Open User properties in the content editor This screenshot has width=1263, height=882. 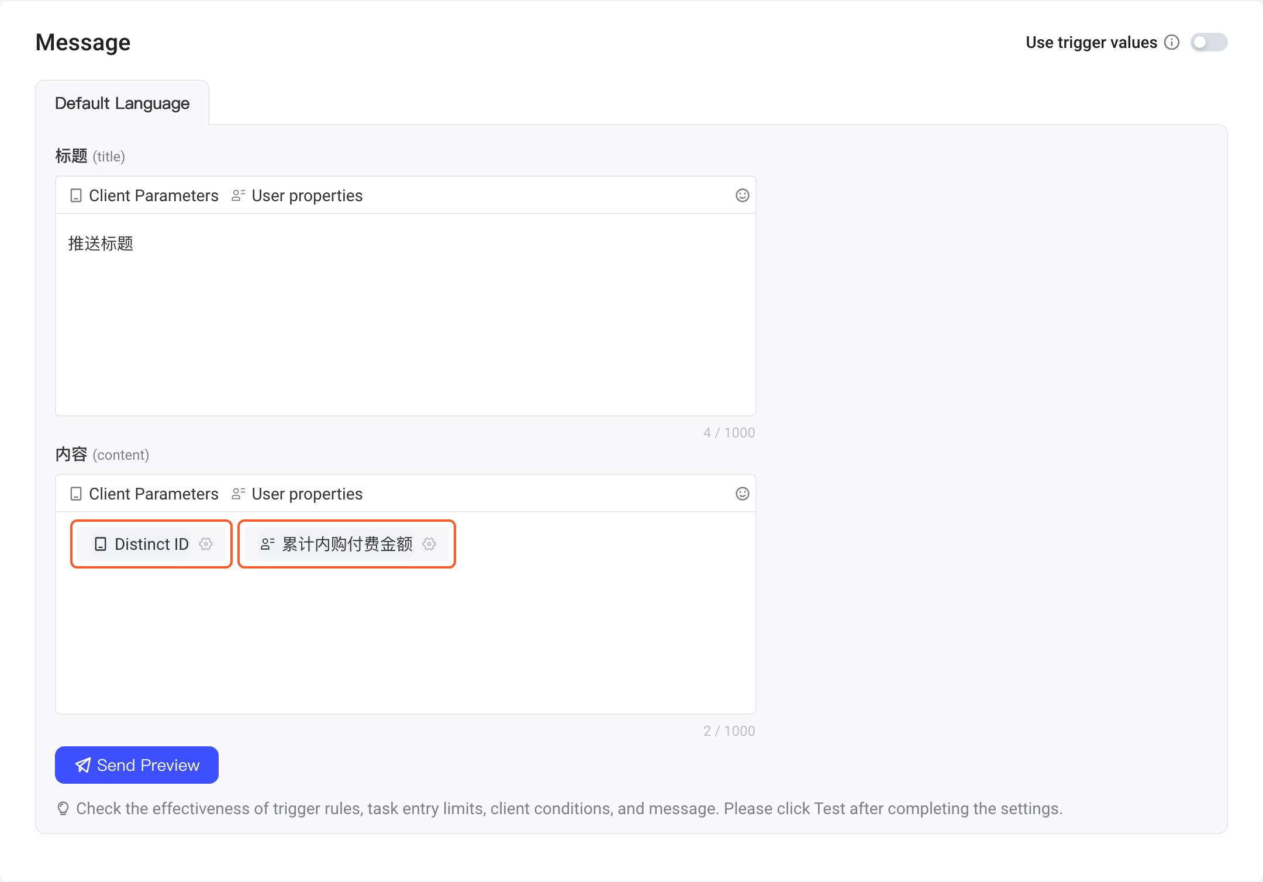[297, 494]
